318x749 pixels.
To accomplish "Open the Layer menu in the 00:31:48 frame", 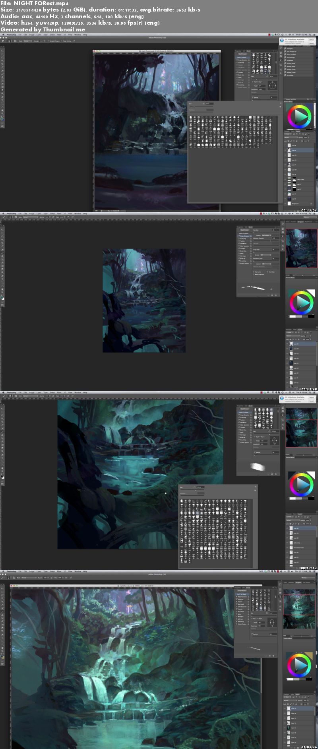I will click(x=39, y=213).
